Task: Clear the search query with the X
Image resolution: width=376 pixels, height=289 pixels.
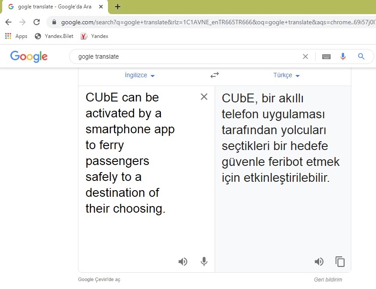Action: point(305,56)
